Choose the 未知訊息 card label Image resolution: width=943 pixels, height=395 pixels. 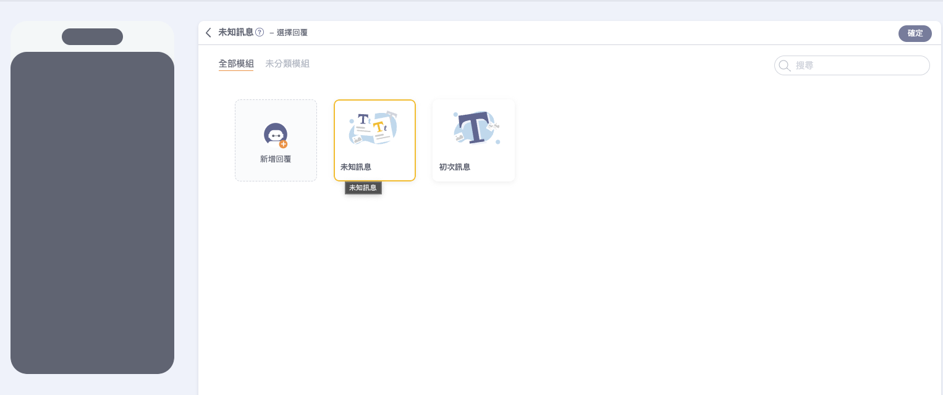coord(356,167)
